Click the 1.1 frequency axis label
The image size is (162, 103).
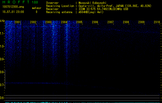click(2, 33)
